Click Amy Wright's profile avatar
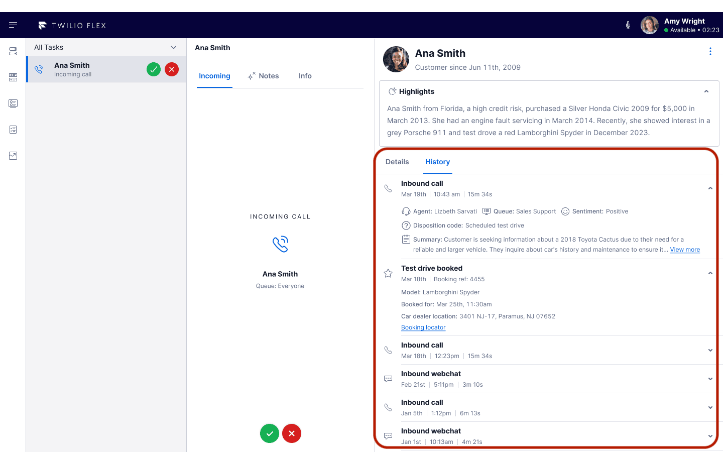This screenshot has width=723, height=452. click(x=649, y=25)
